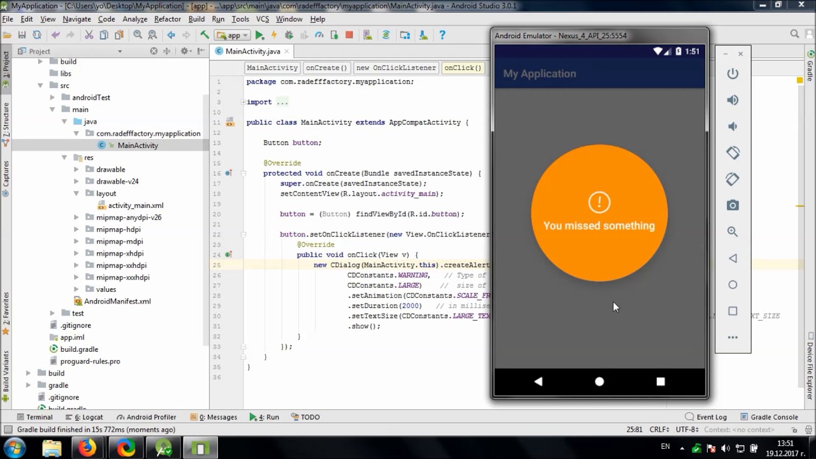Collapse the src folder

40,85
